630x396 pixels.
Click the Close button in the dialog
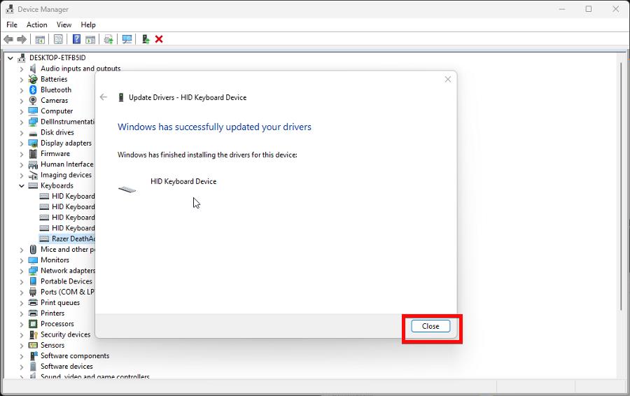430,326
